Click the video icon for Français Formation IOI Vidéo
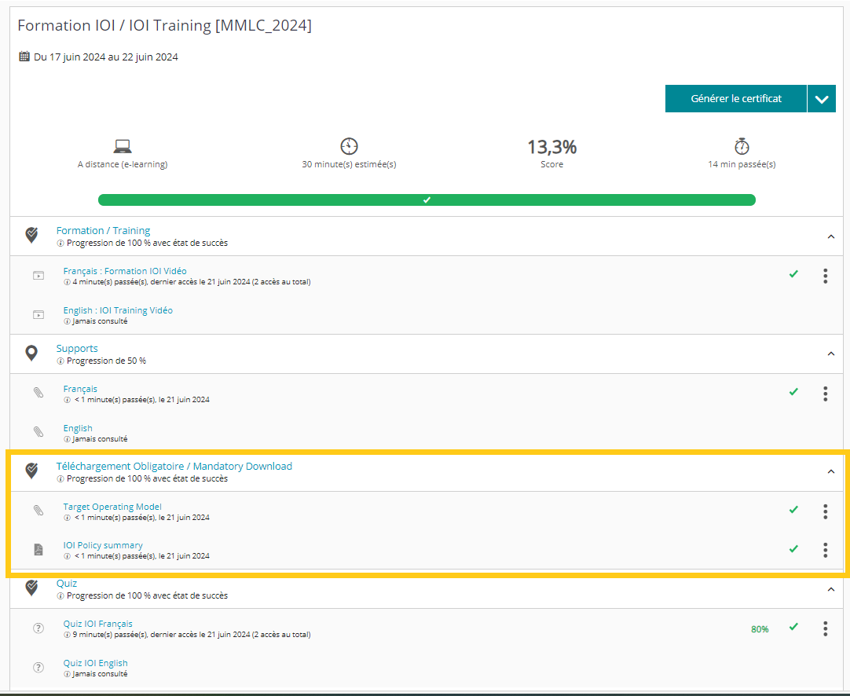 click(38, 276)
